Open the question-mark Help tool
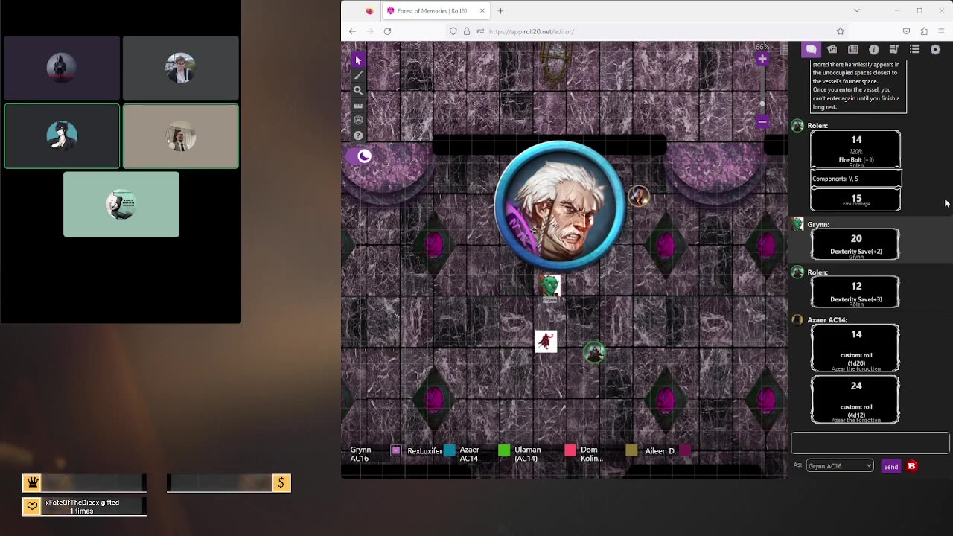953x536 pixels. pyautogui.click(x=358, y=135)
